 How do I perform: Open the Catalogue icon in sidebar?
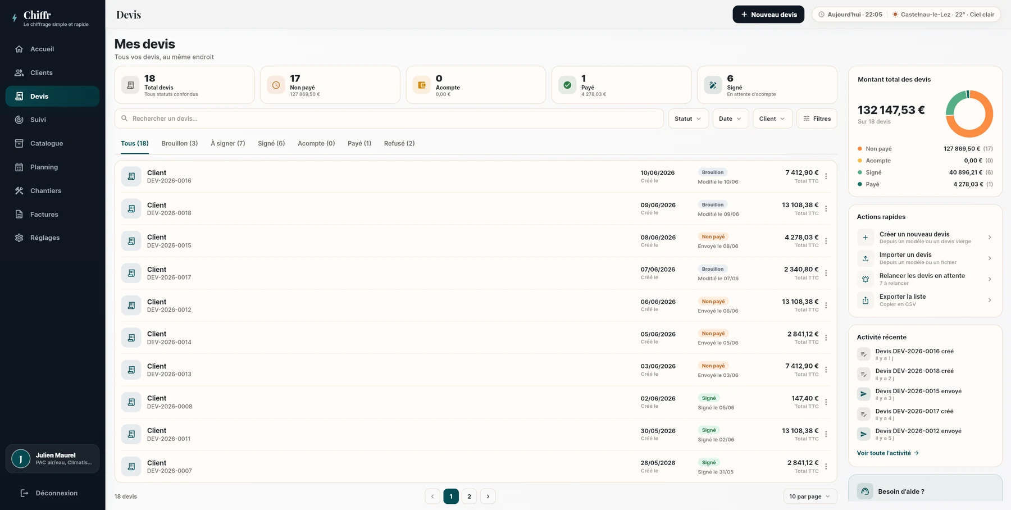[19, 143]
